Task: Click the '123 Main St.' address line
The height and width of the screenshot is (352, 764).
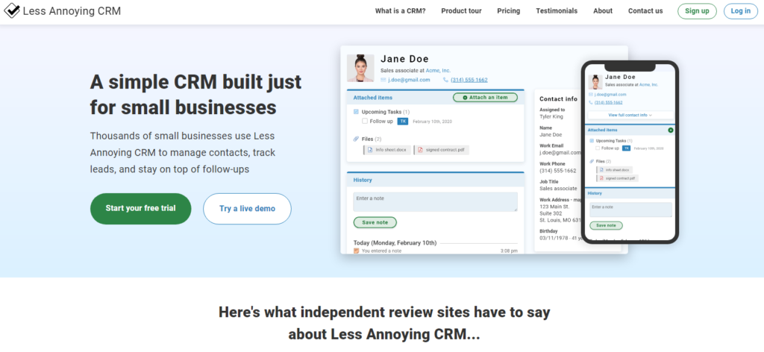Action: pyautogui.click(x=554, y=207)
